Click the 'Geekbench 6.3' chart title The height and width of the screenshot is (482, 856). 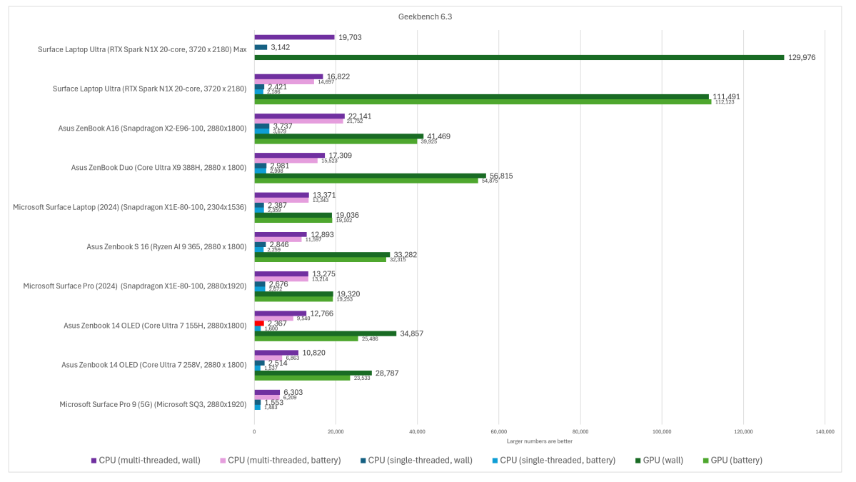(x=426, y=17)
